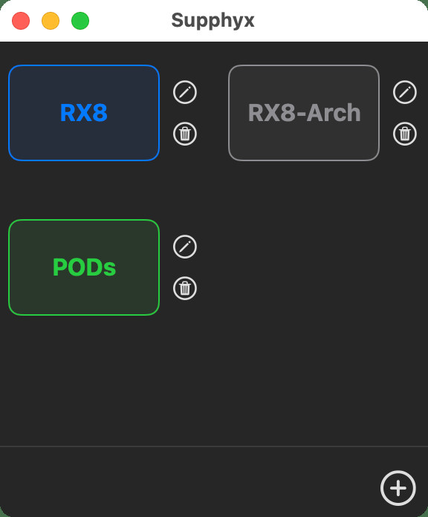The image size is (428, 517).
Task: Add a new item with the plus icon
Action: [398, 488]
